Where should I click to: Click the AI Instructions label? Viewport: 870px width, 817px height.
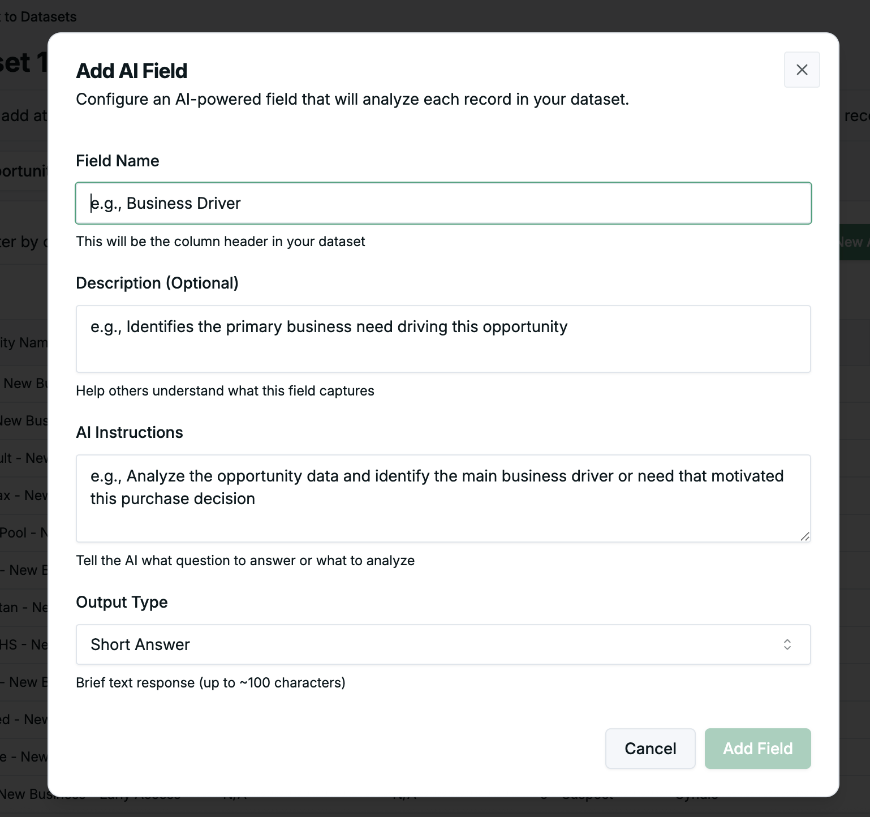click(x=130, y=432)
